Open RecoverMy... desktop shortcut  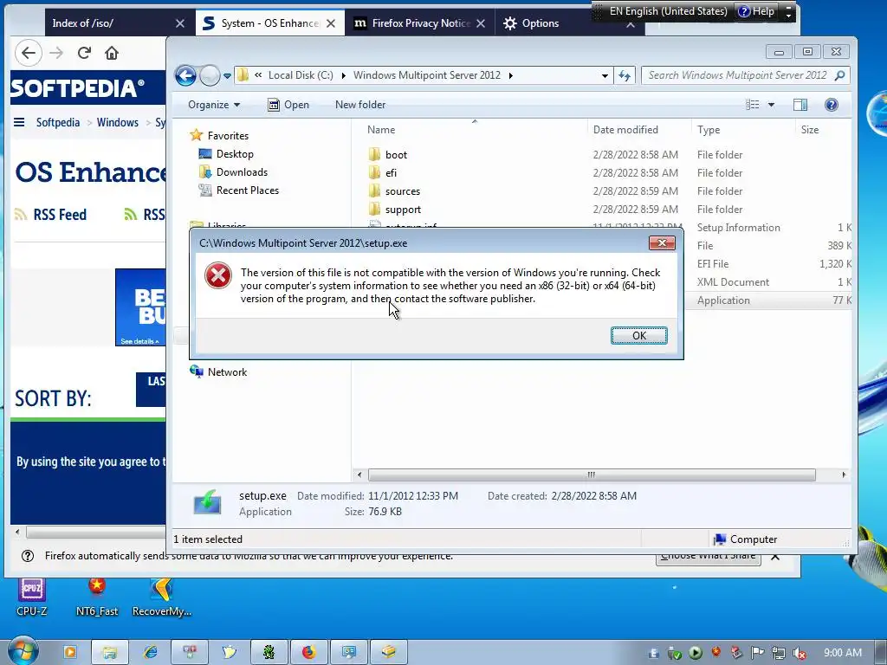[x=161, y=597]
